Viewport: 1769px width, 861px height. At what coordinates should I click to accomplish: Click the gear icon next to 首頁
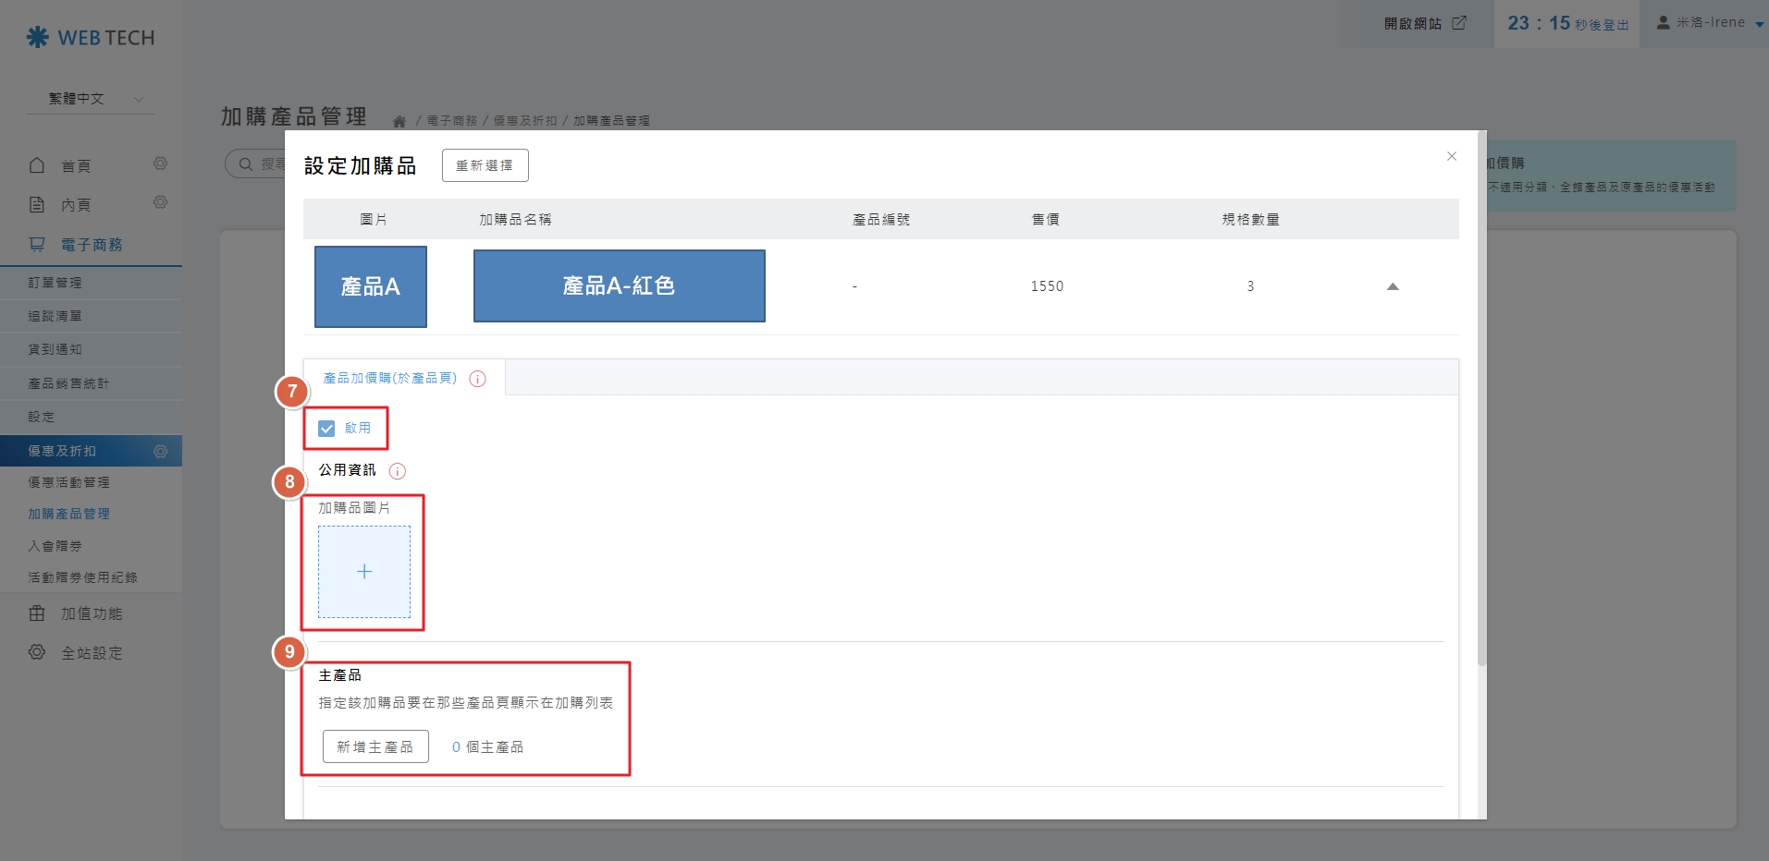(x=160, y=164)
